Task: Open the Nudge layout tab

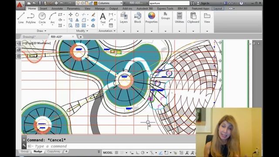Action: 38,151
